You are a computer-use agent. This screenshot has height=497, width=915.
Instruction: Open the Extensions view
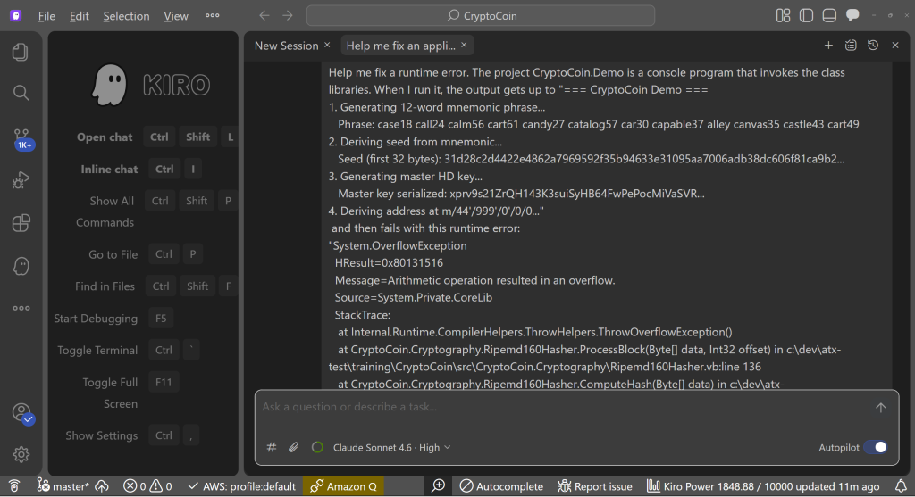tap(21, 222)
